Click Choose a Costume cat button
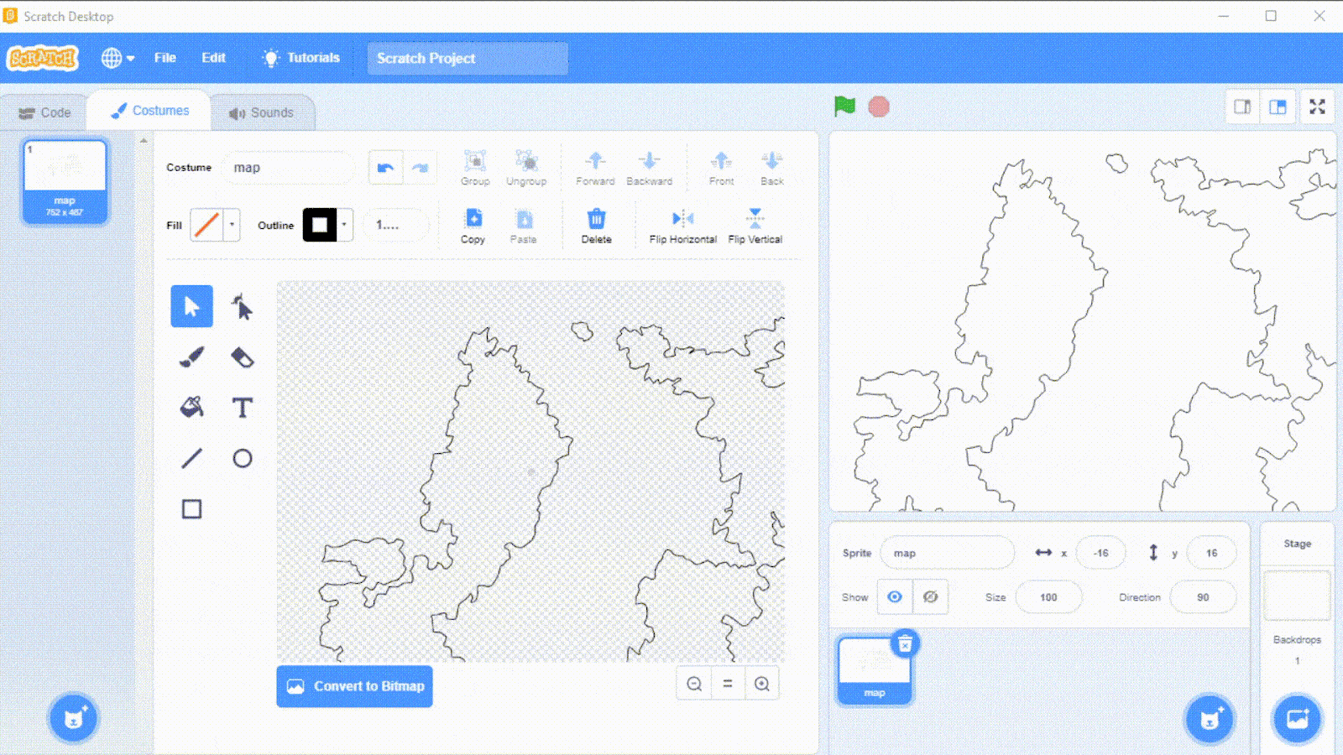 click(x=74, y=719)
